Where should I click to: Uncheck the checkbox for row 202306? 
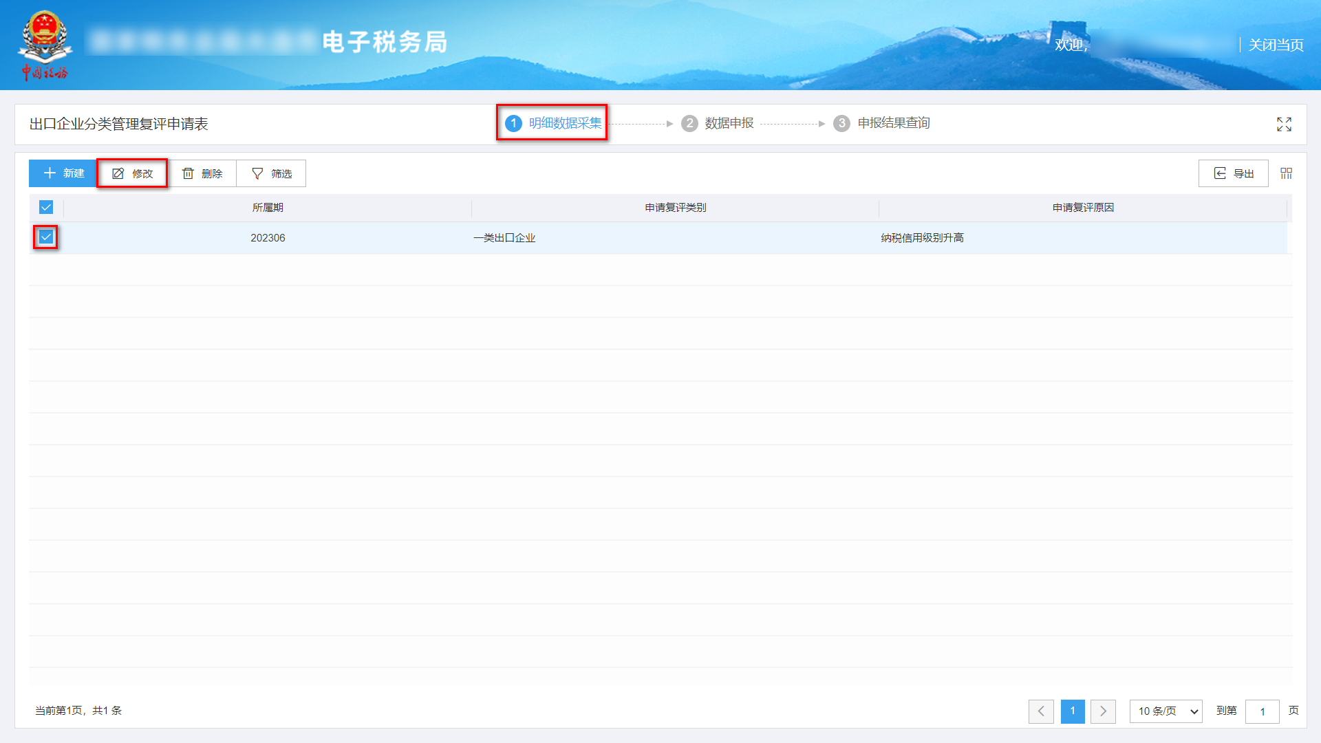45,237
